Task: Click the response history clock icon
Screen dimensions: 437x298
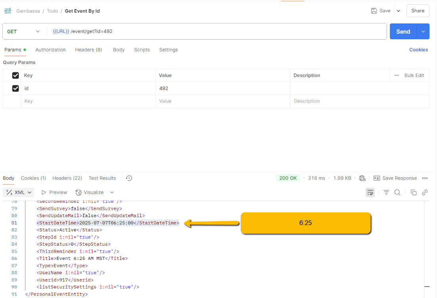Action: [129, 178]
